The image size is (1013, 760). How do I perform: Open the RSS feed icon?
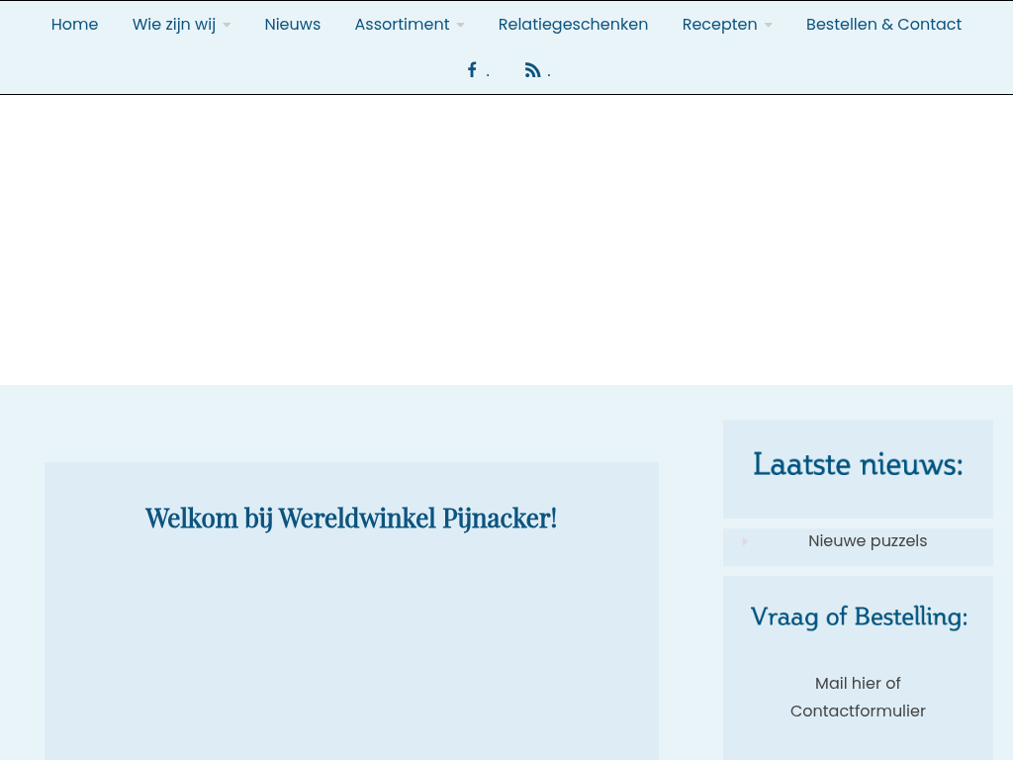tap(532, 70)
